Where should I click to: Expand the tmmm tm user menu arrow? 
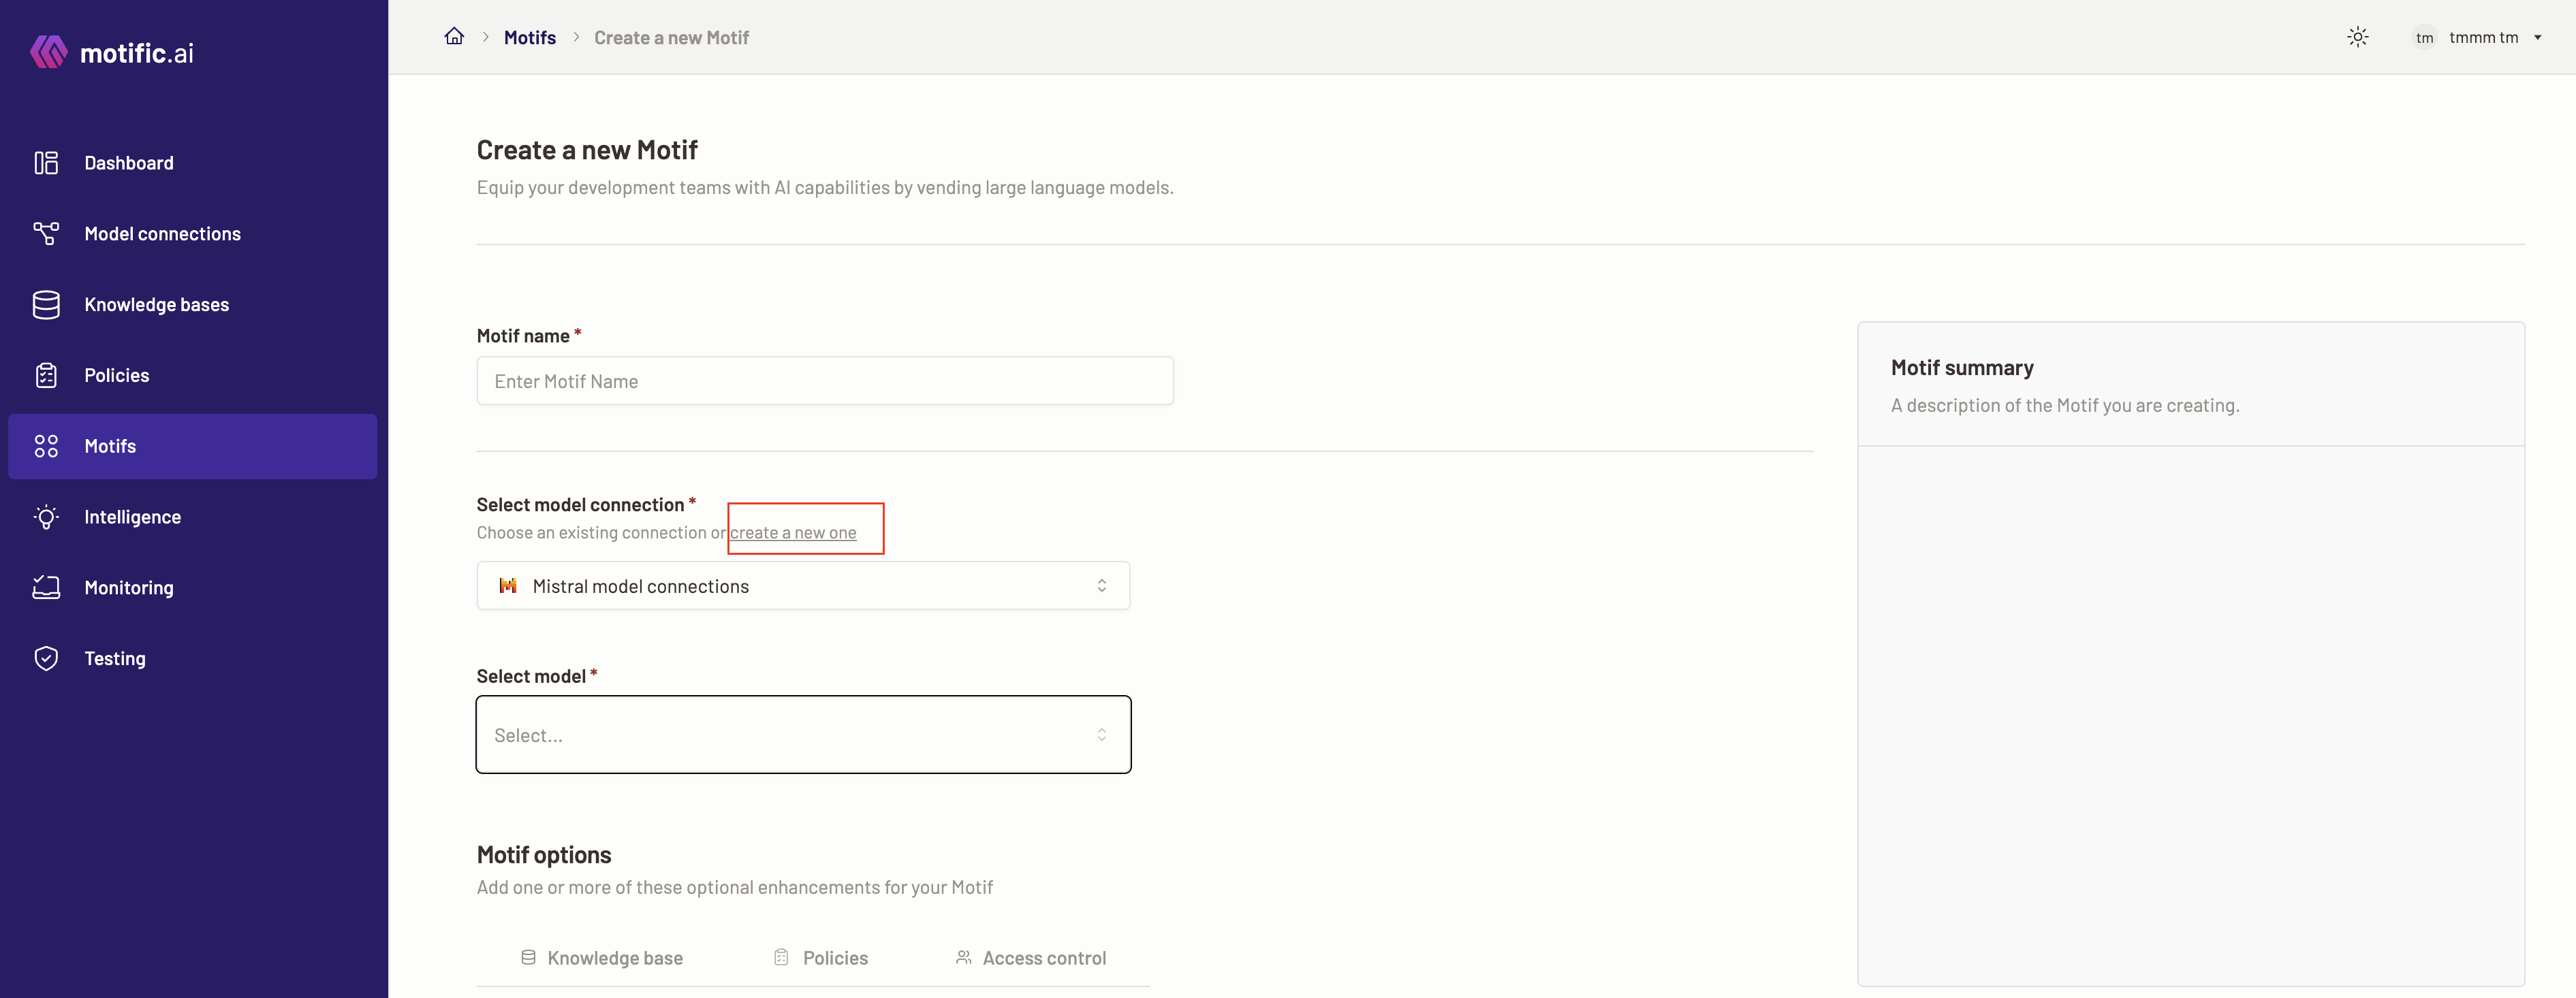[2537, 38]
